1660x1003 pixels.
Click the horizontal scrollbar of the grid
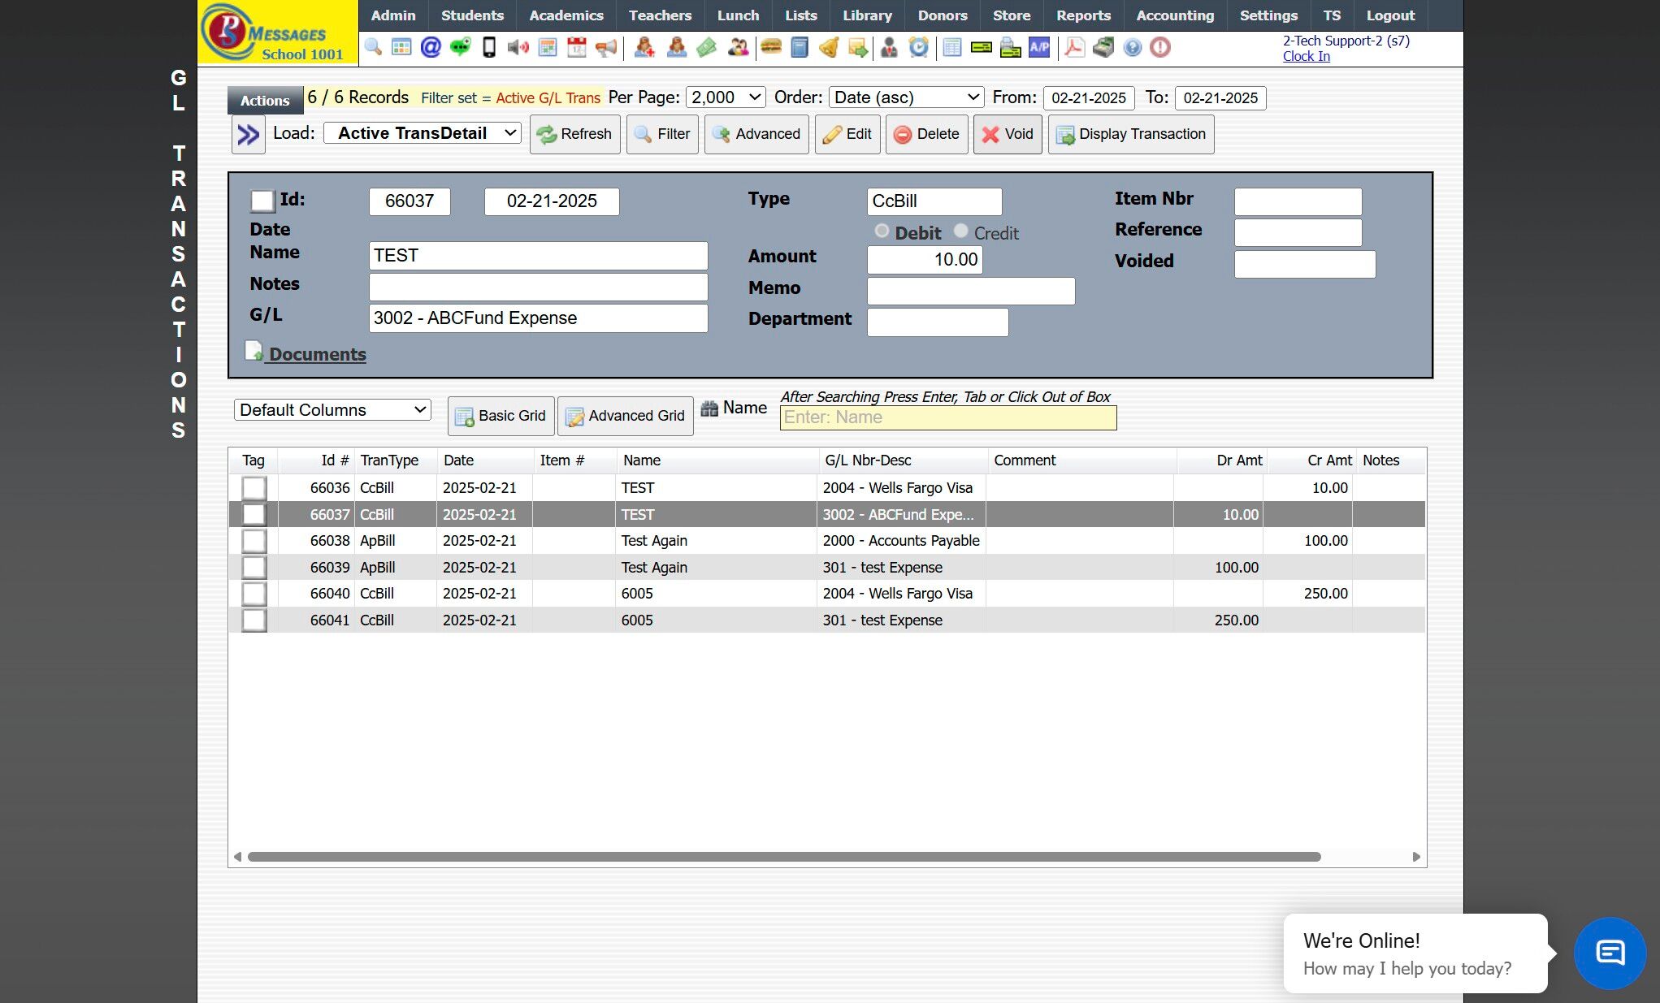tap(784, 857)
